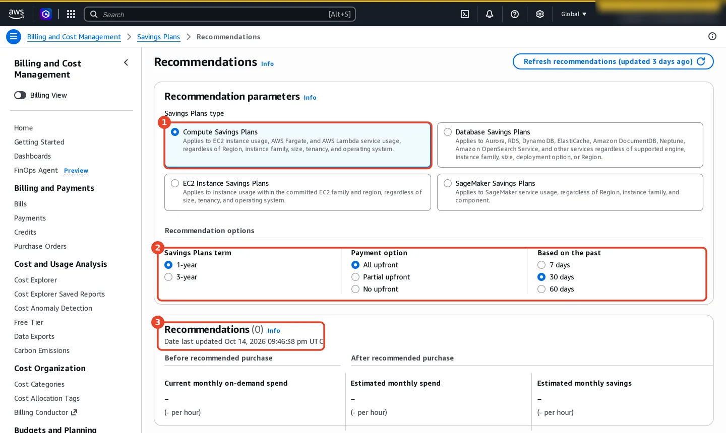Screen dimensions: 726x433
Task: Select the 7 days lookback period
Action: point(541,265)
